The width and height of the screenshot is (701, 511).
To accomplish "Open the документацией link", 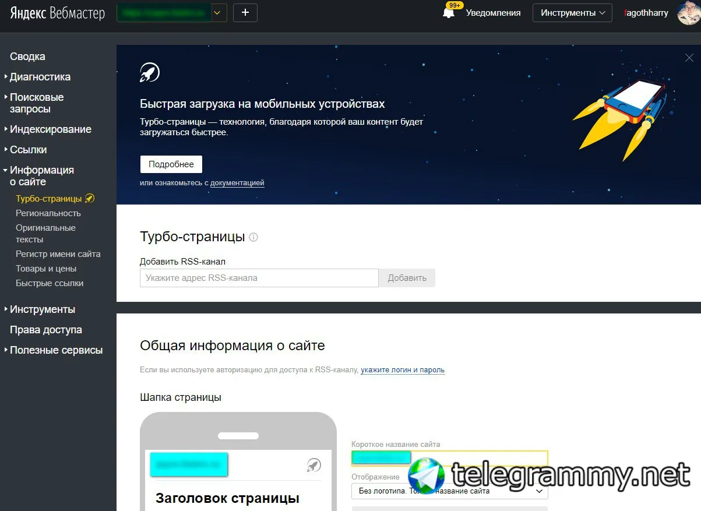I will (x=237, y=183).
